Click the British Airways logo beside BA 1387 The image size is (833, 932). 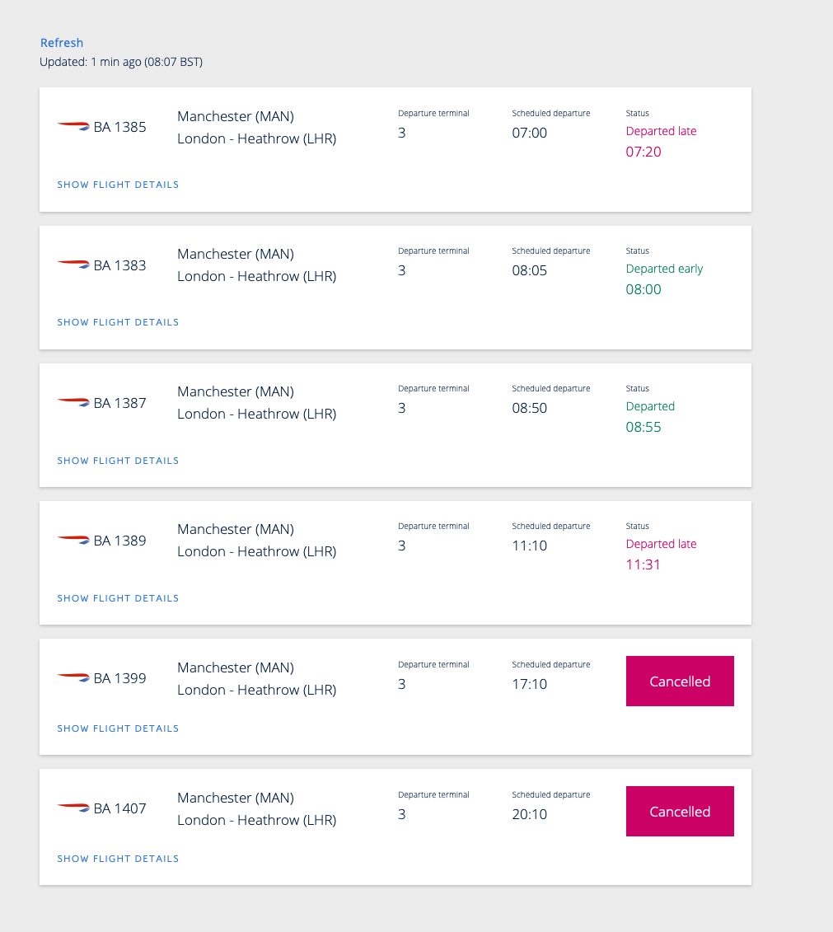pos(73,401)
